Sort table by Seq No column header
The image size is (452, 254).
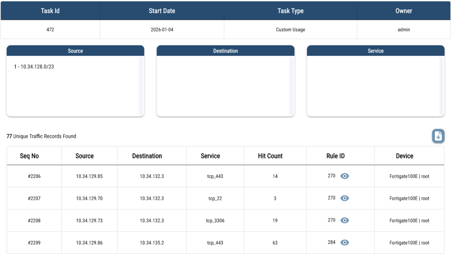30,156
